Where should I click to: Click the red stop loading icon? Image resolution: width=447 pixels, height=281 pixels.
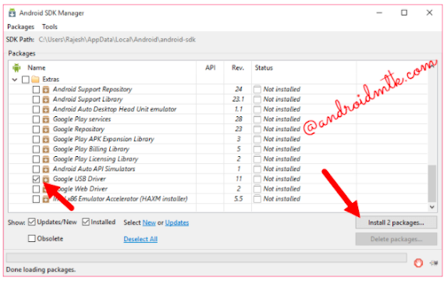click(418, 263)
